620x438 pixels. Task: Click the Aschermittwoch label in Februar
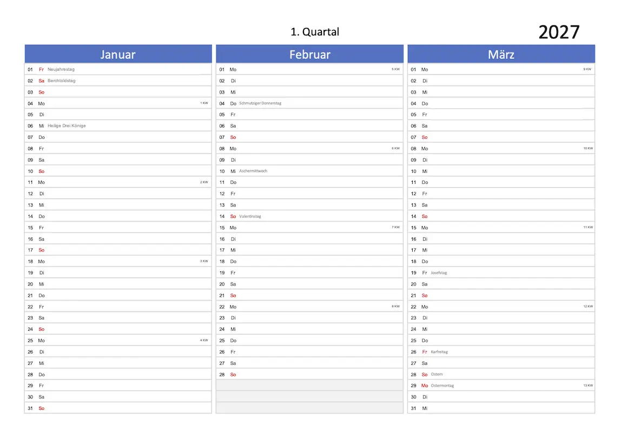253,171
